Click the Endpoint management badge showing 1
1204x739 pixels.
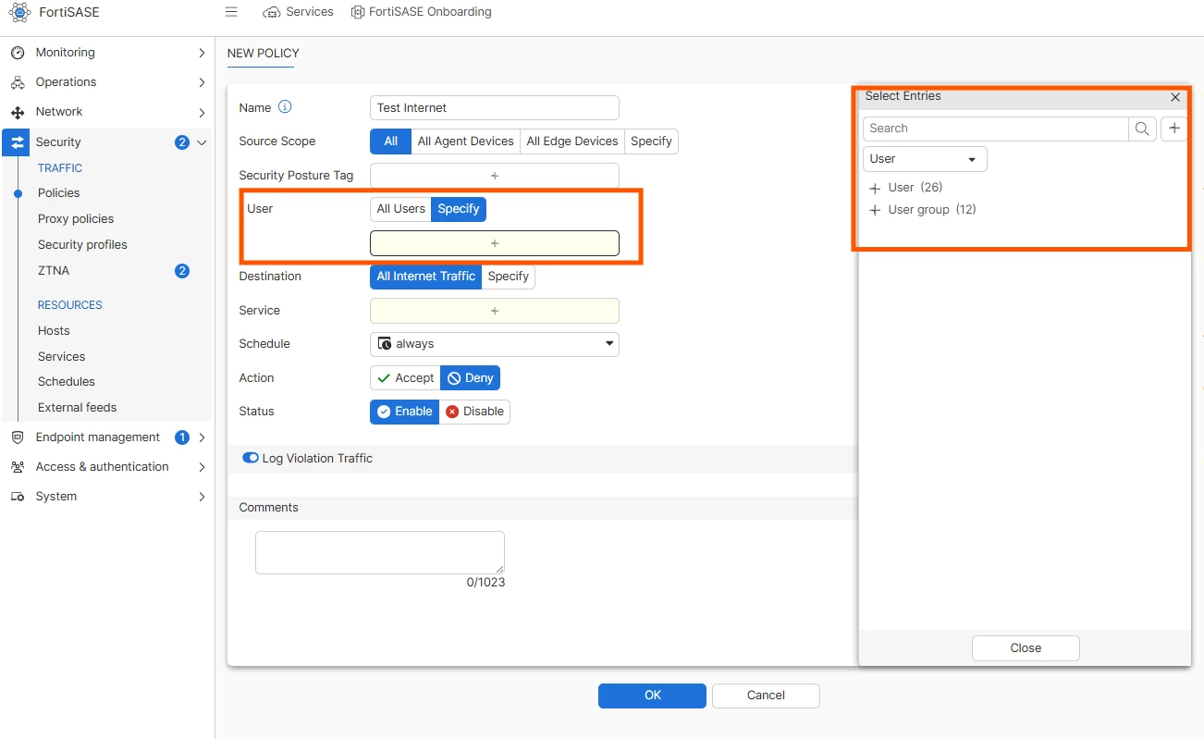click(182, 437)
